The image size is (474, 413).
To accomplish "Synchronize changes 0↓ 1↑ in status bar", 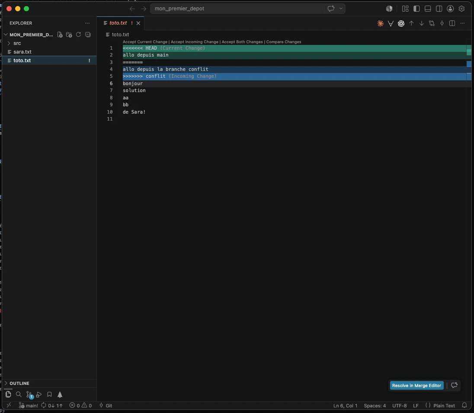I will click(x=52, y=406).
